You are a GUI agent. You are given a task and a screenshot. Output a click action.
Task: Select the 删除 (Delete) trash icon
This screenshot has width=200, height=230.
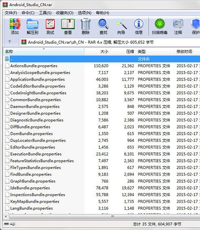click(86, 26)
